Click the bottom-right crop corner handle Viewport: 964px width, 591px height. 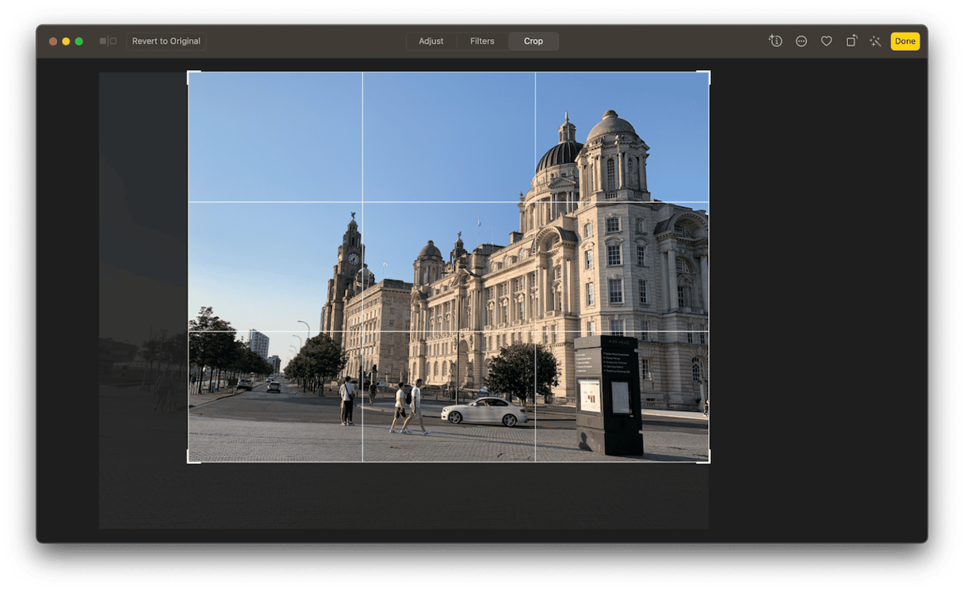pyautogui.click(x=708, y=460)
